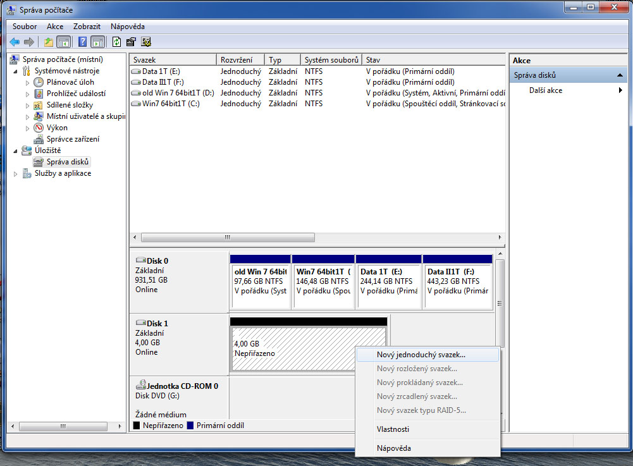Click the Forward arrow toolbar icon

point(29,42)
